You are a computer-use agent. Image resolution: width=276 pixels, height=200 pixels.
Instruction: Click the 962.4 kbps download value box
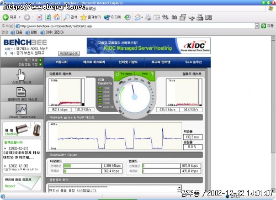[60, 109]
